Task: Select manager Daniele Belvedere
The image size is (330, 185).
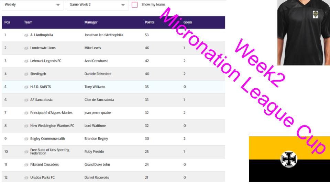Action: coord(98,74)
